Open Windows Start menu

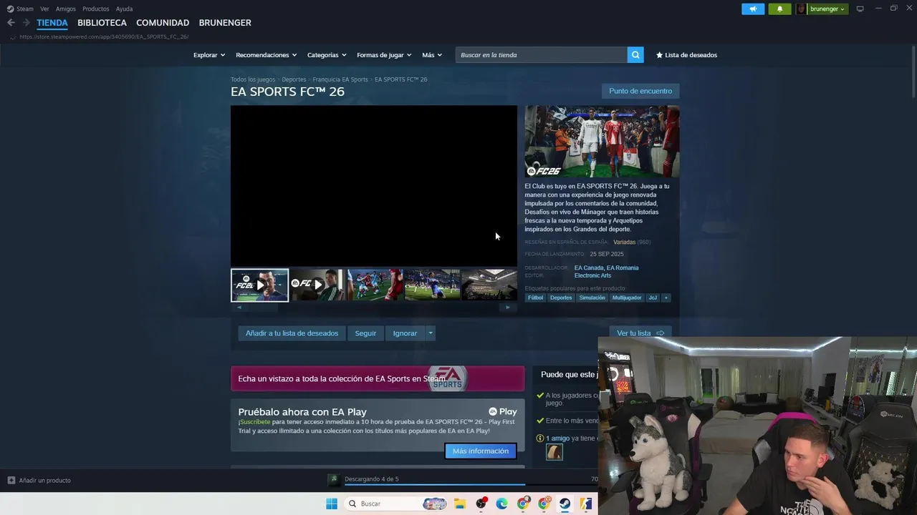pyautogui.click(x=332, y=504)
